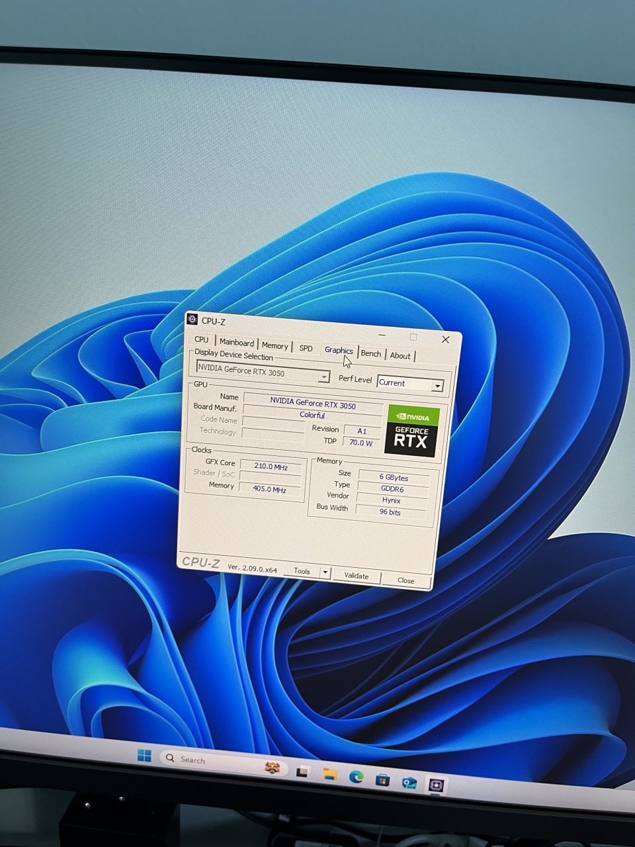Open the Windows Start menu
This screenshot has height=847, width=635.
point(144,756)
